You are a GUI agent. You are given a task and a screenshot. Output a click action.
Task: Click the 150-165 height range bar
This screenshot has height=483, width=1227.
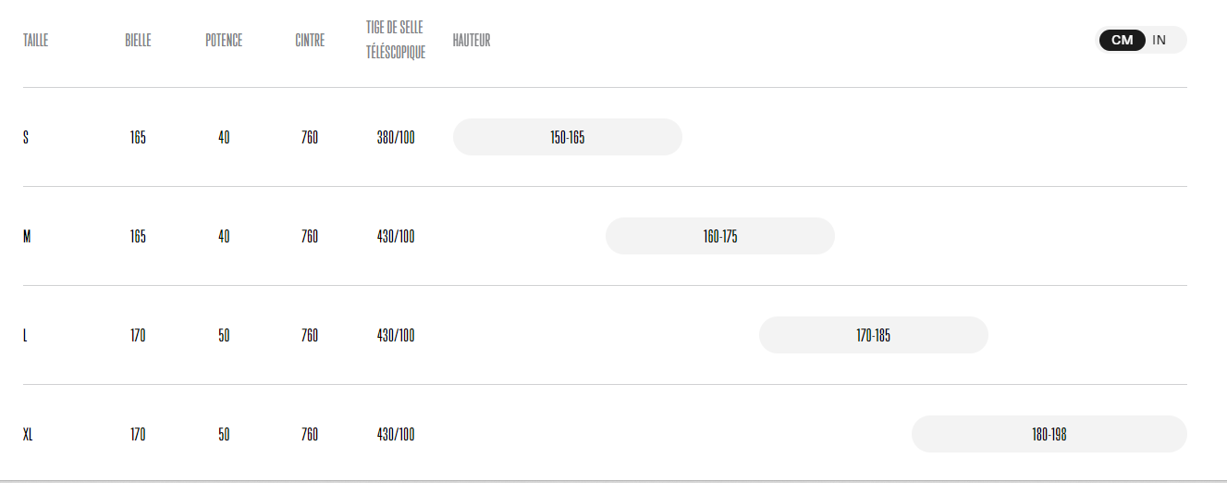[x=567, y=137]
